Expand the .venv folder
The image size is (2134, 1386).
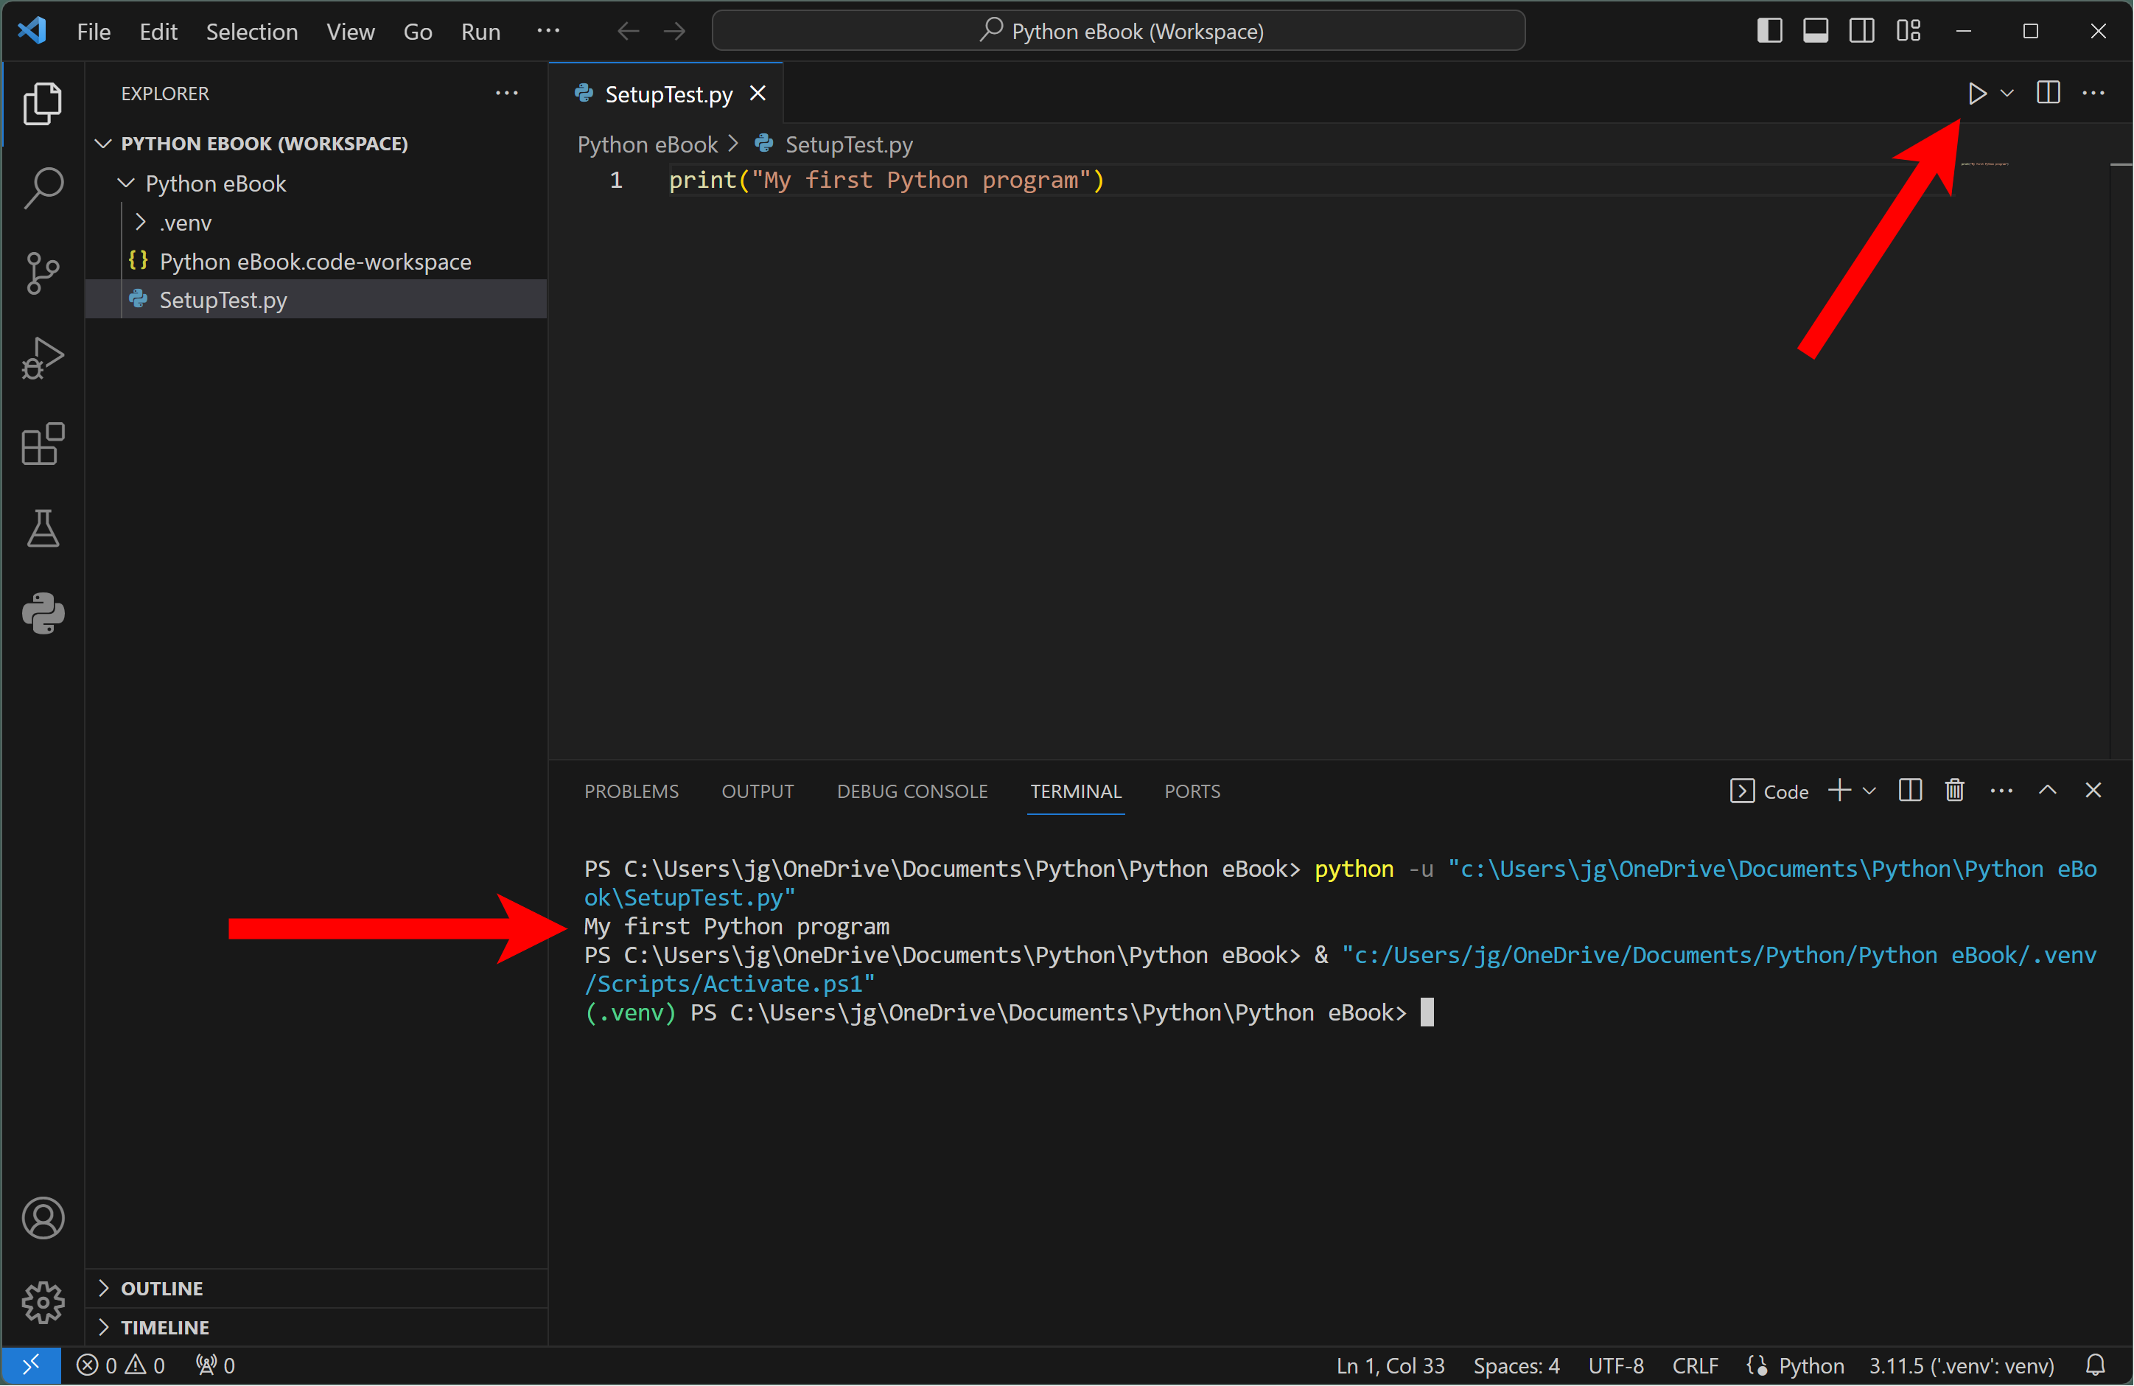pos(317,223)
